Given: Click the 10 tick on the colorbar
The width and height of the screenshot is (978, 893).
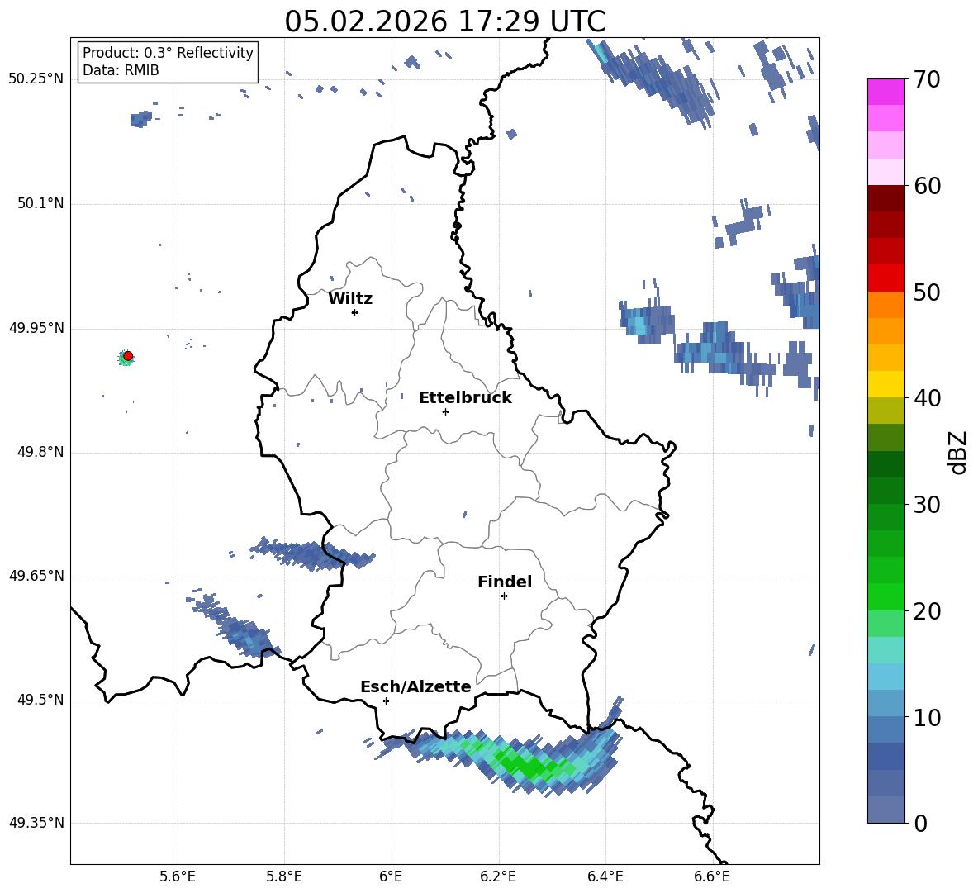Looking at the screenshot, I should pos(927,717).
